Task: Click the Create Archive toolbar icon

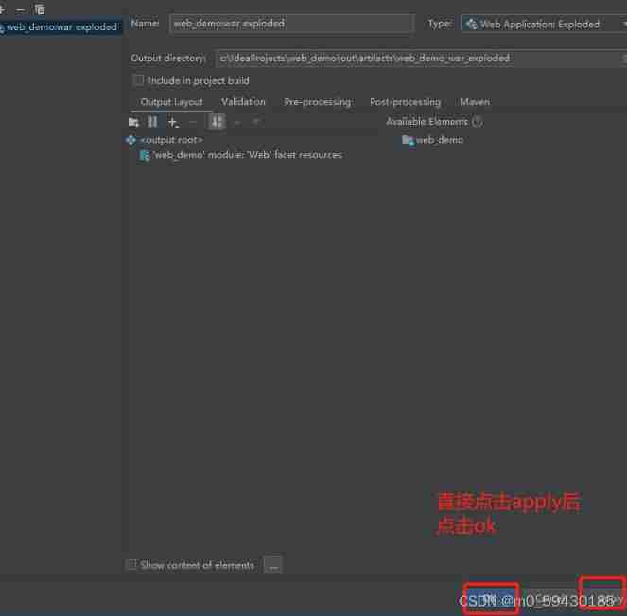Action: [153, 122]
